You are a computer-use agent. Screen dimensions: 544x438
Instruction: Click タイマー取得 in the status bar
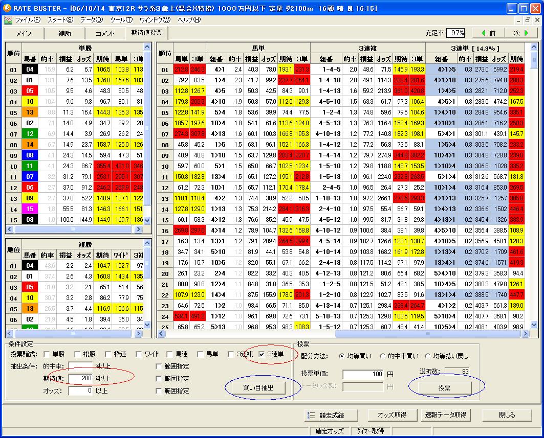click(x=371, y=431)
